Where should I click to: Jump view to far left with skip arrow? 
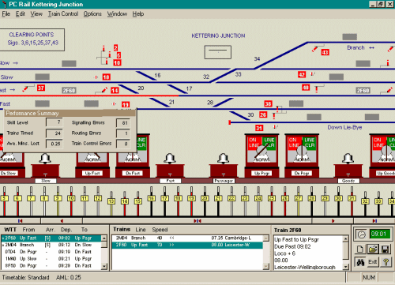20,221
